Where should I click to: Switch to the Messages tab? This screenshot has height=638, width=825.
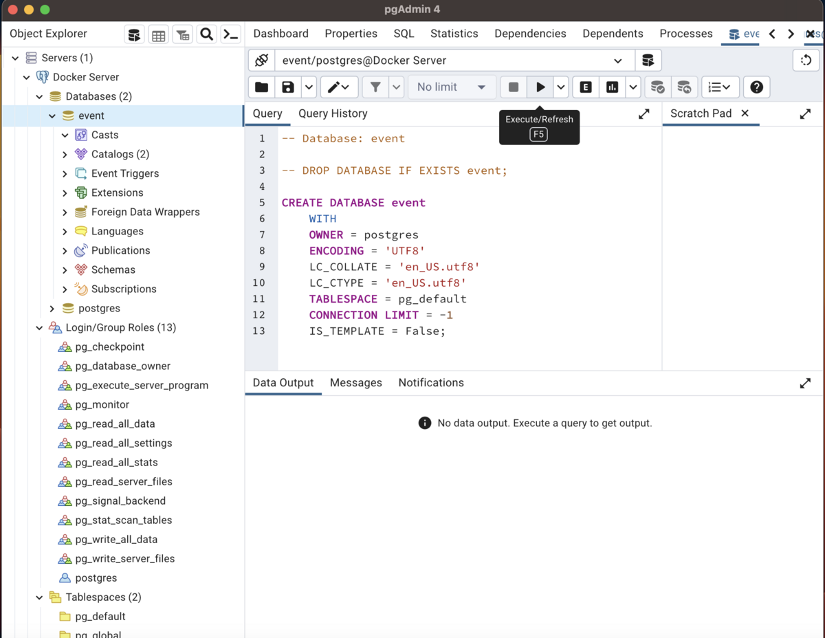click(x=355, y=383)
